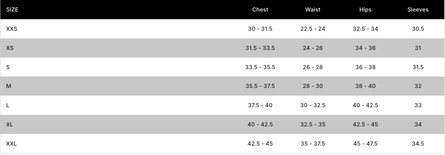Click the XXL hips value 45 - 47.5
Viewport: 445px width, 155px height.
(365, 144)
